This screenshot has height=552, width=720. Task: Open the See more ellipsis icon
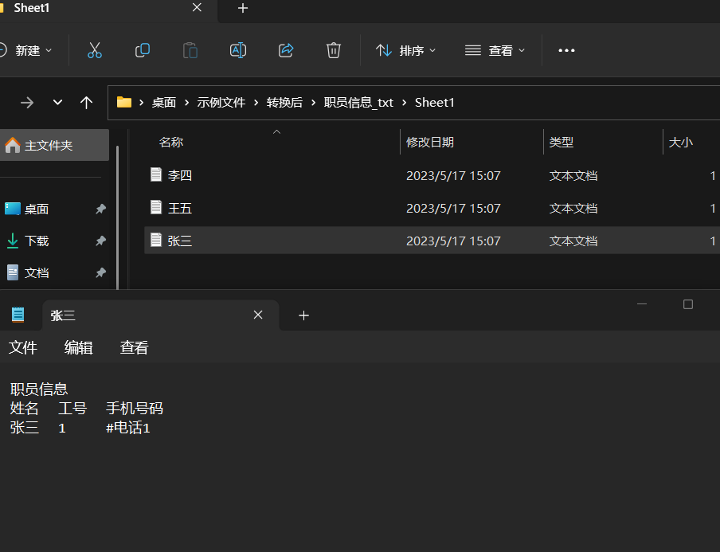click(x=566, y=50)
